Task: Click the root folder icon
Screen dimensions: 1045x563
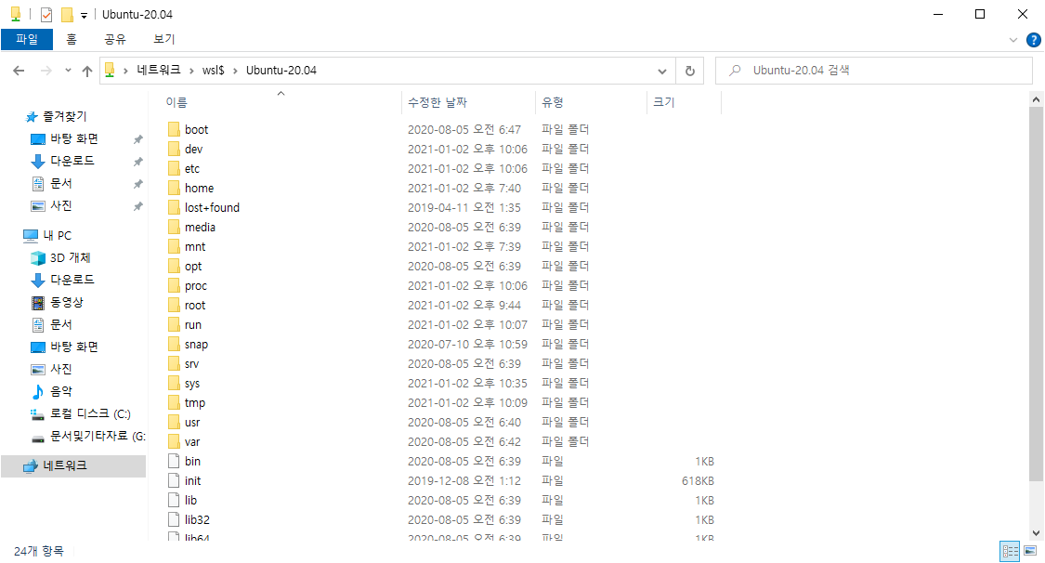Action: click(174, 305)
